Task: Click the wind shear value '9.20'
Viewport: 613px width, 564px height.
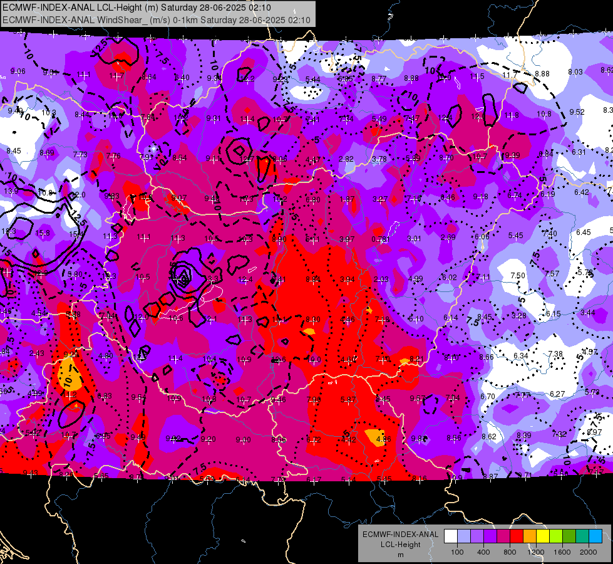Action: 208,439
